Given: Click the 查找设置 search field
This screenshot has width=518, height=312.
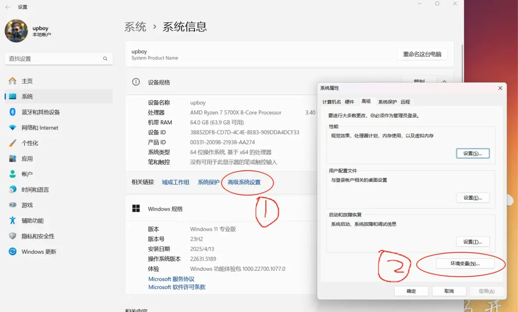Looking at the screenshot, I should (x=59, y=59).
